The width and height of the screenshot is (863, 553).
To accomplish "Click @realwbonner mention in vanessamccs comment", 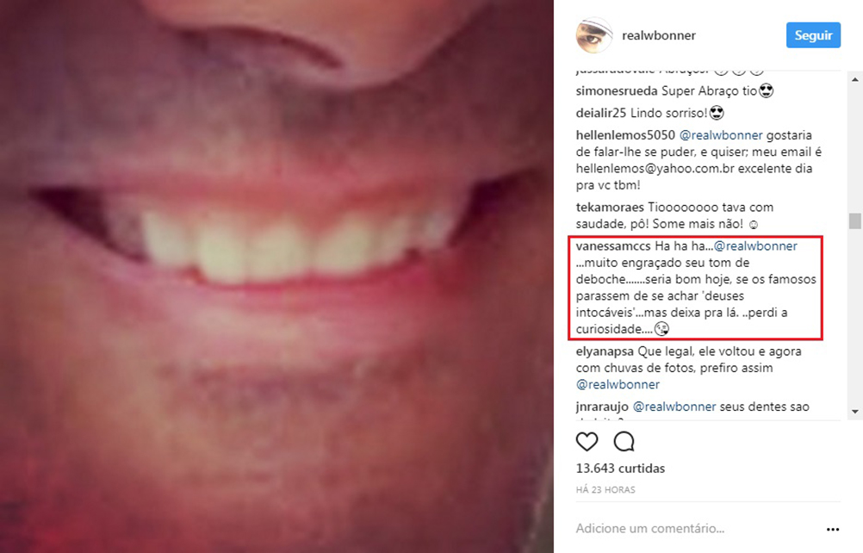I will [755, 246].
